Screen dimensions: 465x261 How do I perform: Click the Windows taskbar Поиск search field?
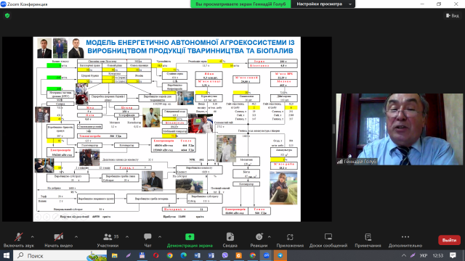click(60, 255)
